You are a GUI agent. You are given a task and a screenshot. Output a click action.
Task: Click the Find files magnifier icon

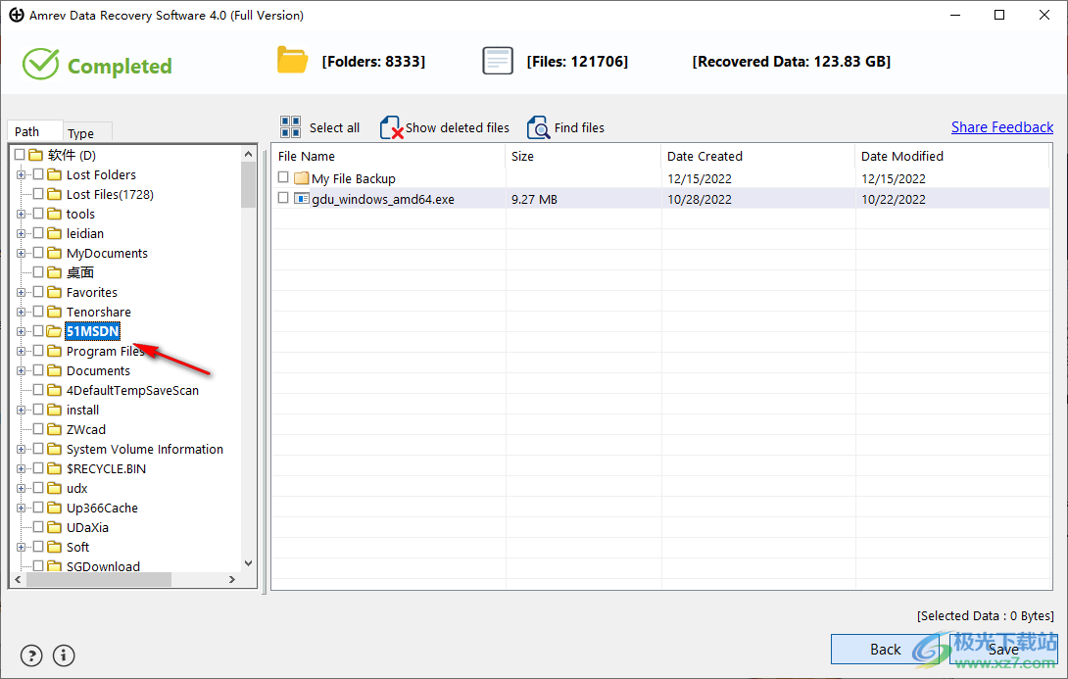[539, 127]
